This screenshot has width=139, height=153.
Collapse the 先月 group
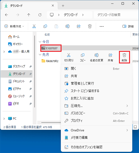tap(40, 55)
